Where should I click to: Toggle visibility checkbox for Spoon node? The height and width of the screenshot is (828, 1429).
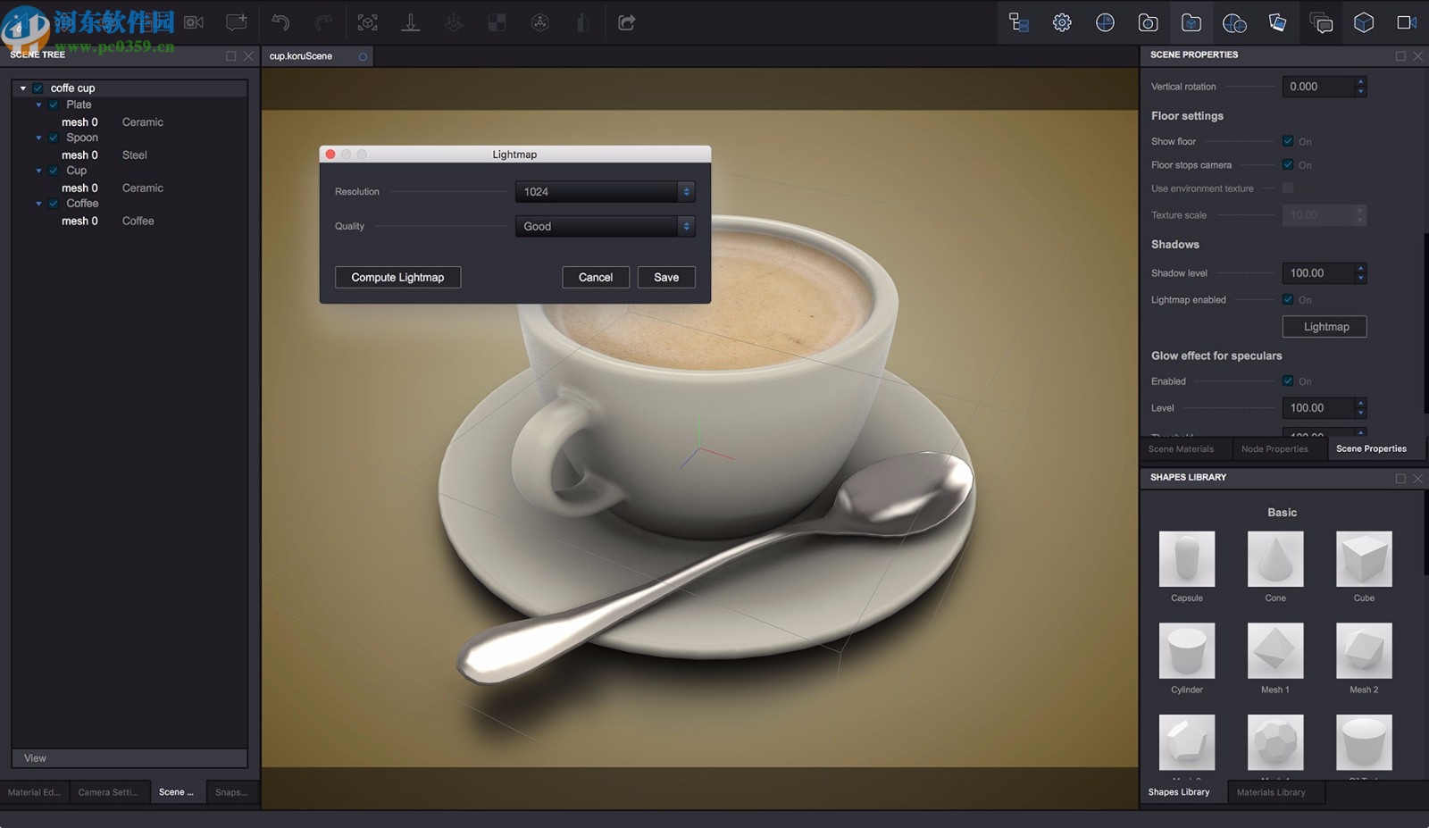tap(54, 138)
